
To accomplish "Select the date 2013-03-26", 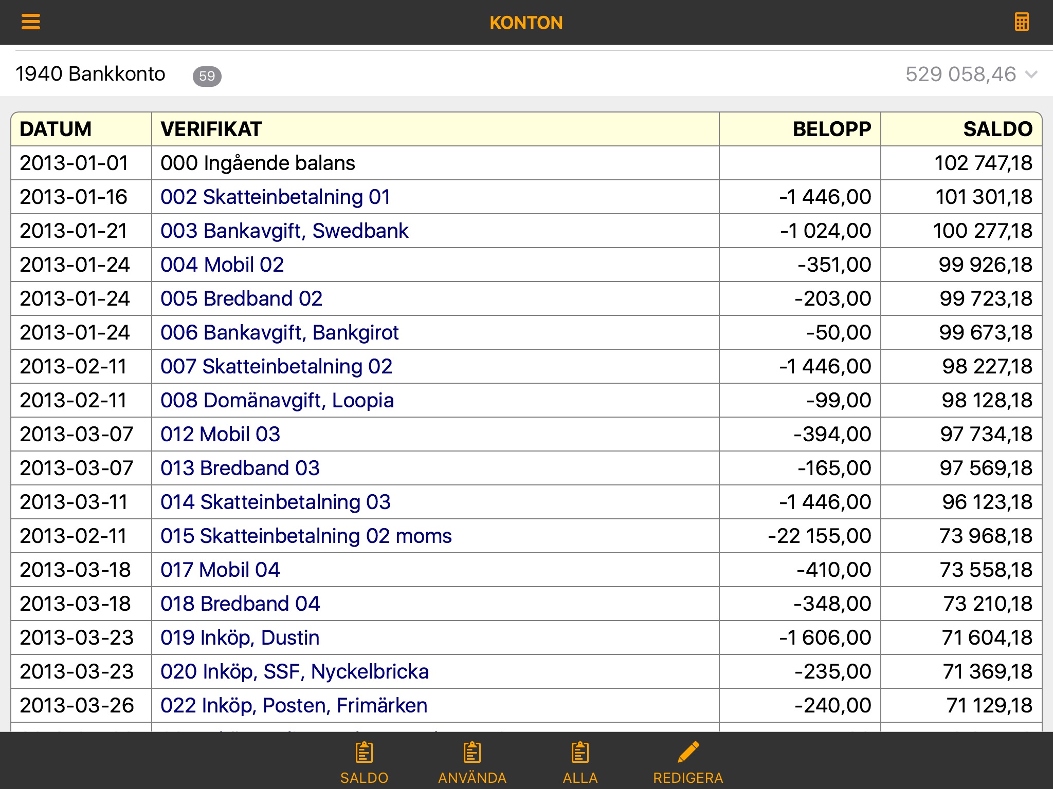I will pyautogui.click(x=77, y=705).
